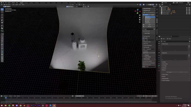The width and height of the screenshot is (191, 107).
Task: Toggle the camera view icon in viewport
Action: (x=140, y=20)
